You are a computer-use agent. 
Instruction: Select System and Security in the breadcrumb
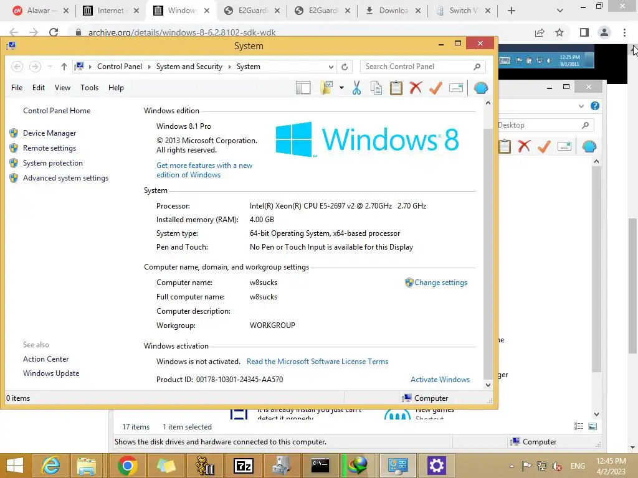(189, 67)
